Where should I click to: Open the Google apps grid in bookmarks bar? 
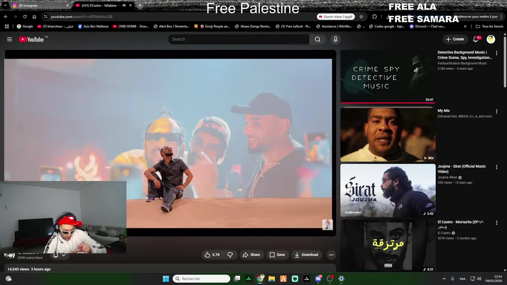pos(7,27)
